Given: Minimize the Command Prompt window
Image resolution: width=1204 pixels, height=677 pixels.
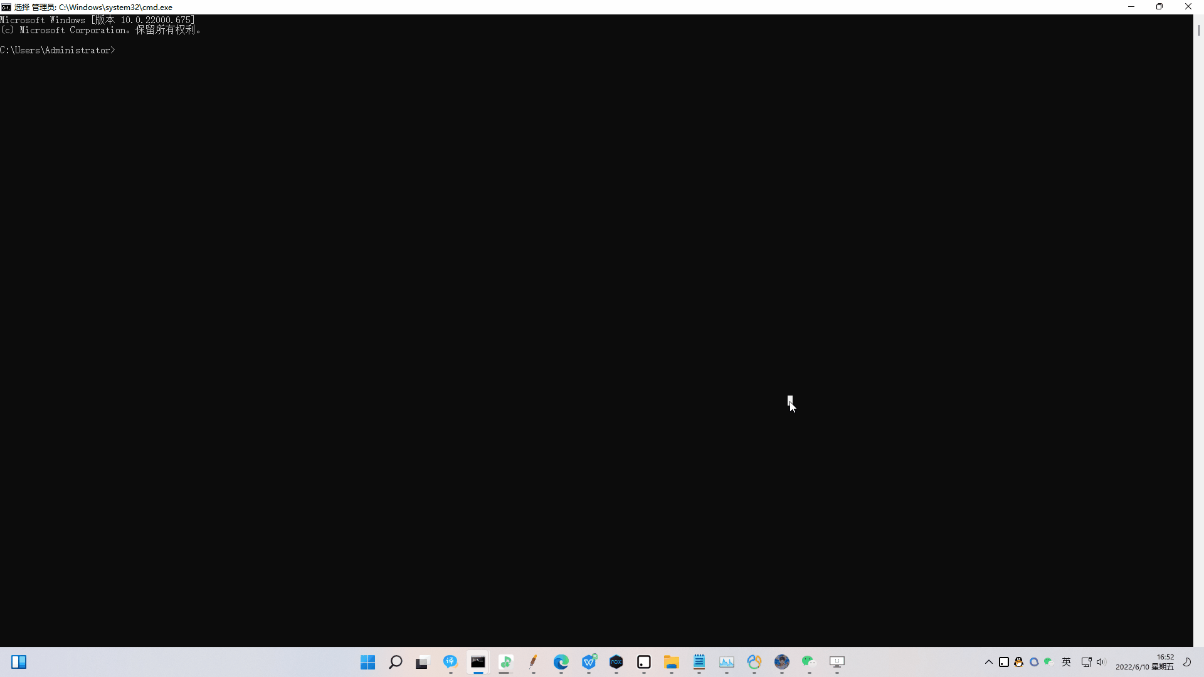Looking at the screenshot, I should (x=1131, y=7).
